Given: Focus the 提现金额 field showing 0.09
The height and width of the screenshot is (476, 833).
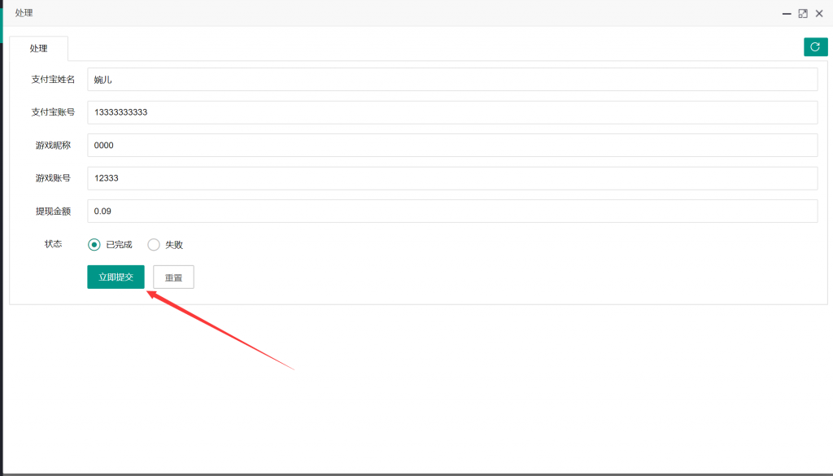Looking at the screenshot, I should pyautogui.click(x=452, y=211).
